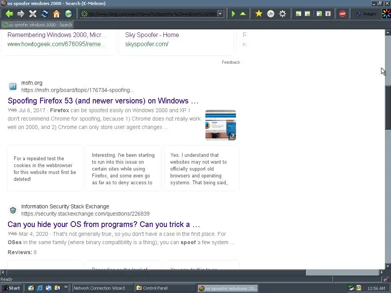Open the Home page icon

point(57,14)
